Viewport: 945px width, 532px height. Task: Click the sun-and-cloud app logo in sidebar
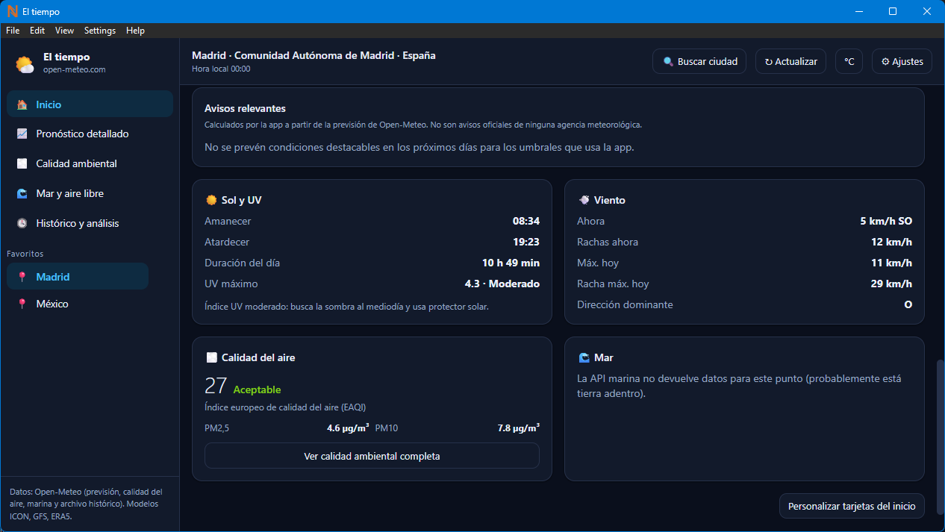25,64
